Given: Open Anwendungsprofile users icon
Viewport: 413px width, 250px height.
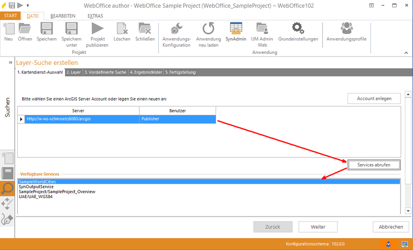Looking at the screenshot, I should (346, 29).
